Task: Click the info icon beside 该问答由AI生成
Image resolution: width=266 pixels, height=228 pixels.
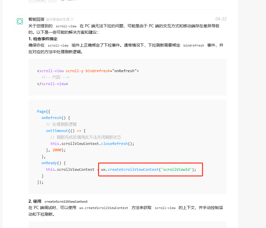Action: tap(72, 19)
